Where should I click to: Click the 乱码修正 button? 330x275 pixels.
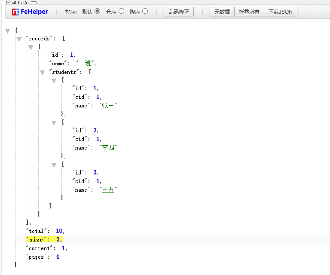(179, 12)
